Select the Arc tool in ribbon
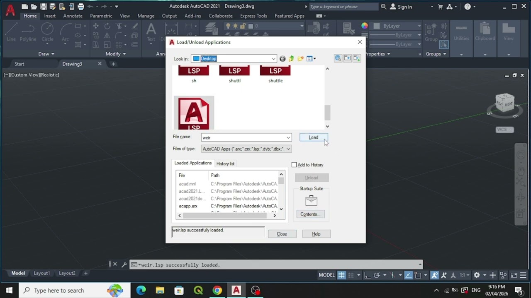The height and width of the screenshot is (298, 531). (65, 32)
